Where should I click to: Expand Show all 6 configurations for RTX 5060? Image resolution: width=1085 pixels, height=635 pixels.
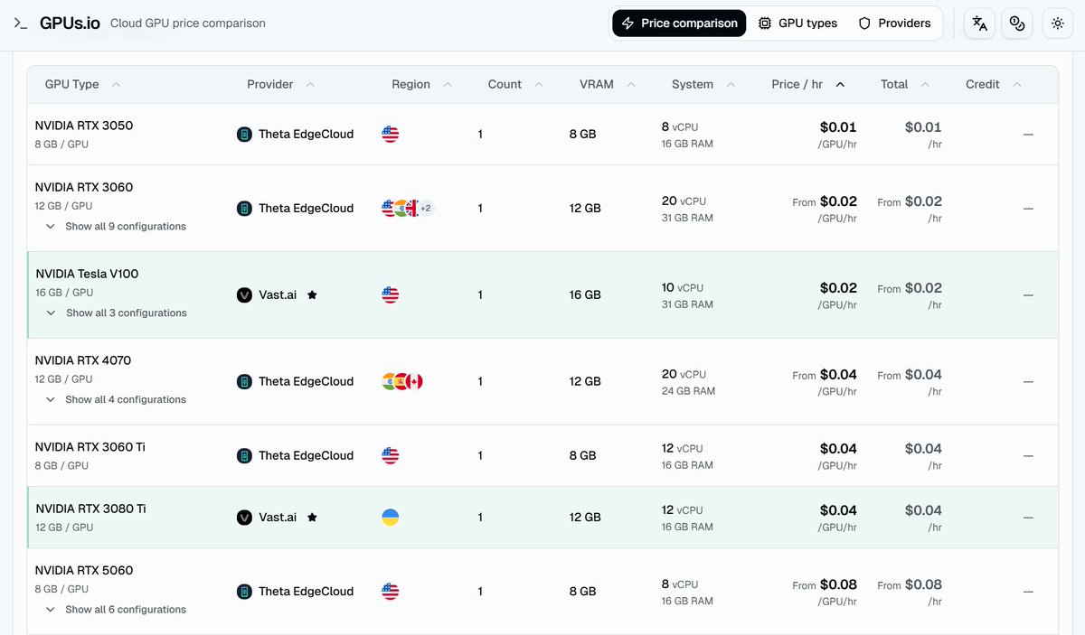coord(117,610)
